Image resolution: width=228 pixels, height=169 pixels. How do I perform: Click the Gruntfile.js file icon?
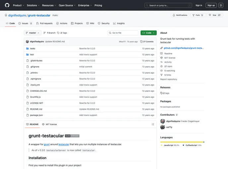[x=28, y=97]
